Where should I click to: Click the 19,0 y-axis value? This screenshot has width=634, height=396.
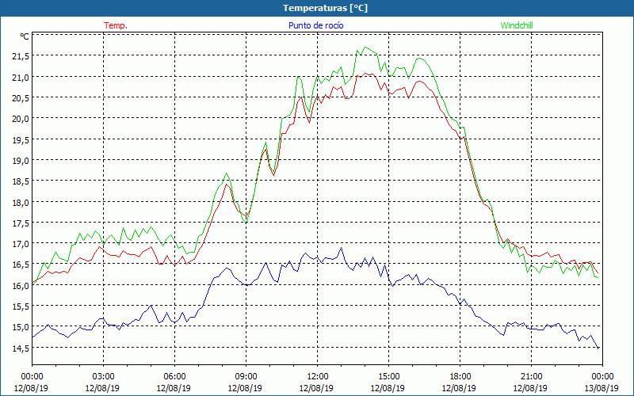pos(20,161)
